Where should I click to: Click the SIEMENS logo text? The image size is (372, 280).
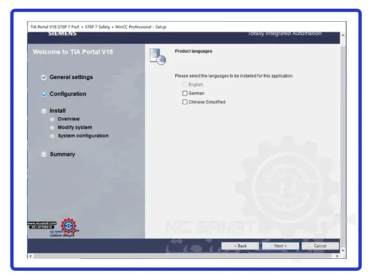[62, 34]
